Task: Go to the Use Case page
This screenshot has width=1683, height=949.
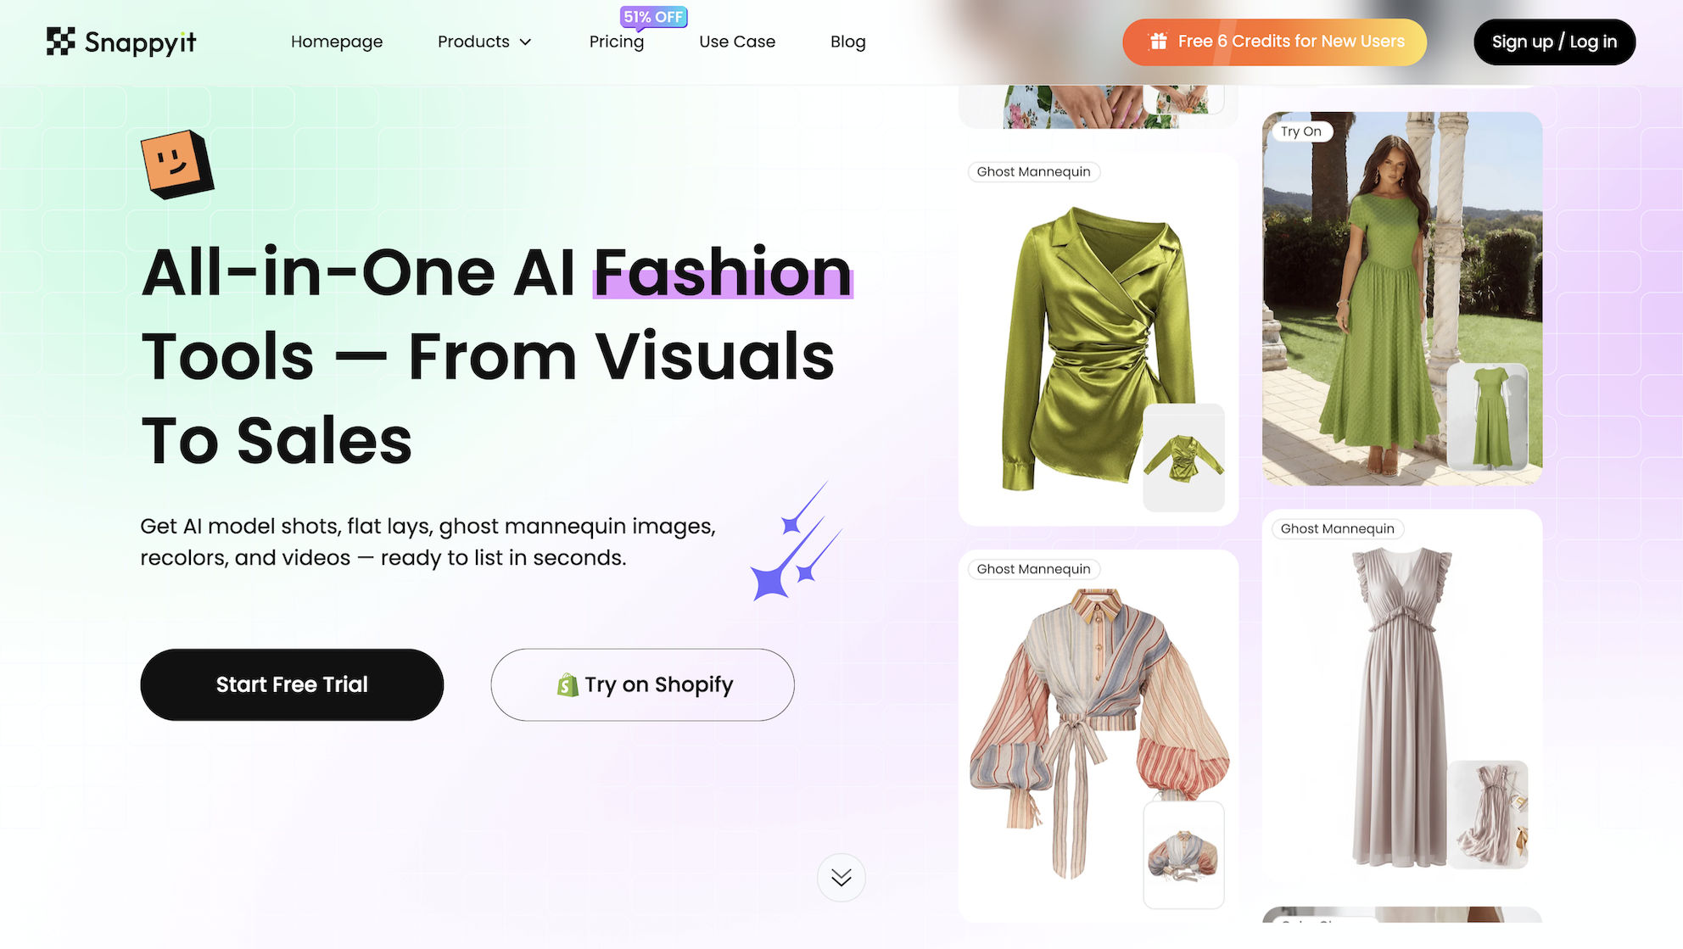Action: click(x=737, y=42)
